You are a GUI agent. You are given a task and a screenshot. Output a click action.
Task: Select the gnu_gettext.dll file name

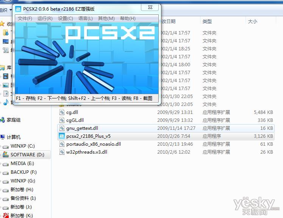[x=82, y=128]
